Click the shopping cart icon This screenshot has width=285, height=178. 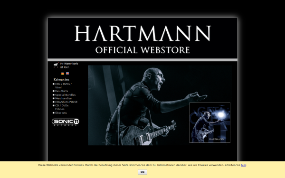[56, 65]
